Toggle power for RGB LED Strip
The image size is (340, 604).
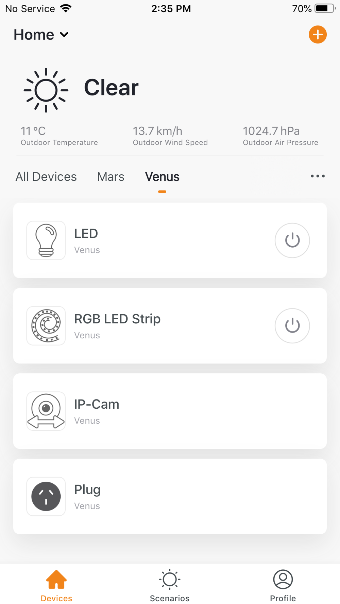(292, 326)
